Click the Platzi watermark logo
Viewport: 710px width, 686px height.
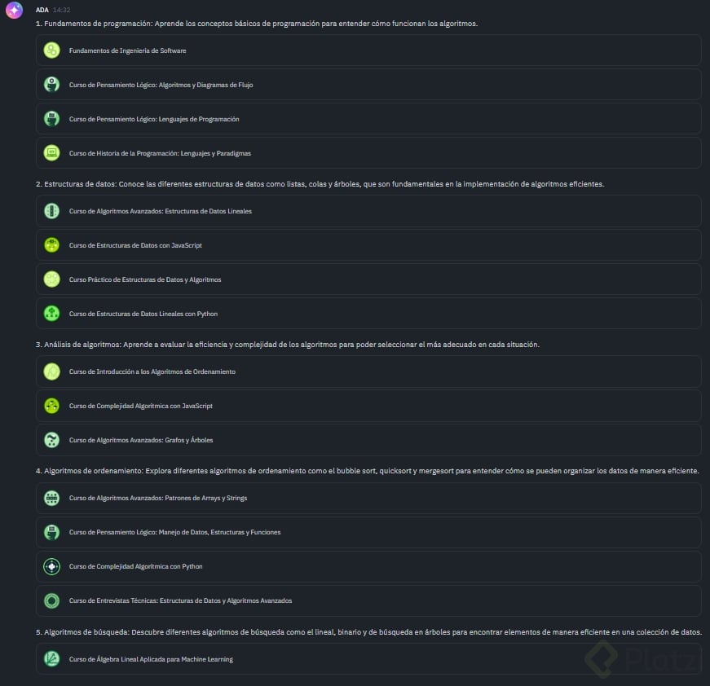click(x=644, y=658)
